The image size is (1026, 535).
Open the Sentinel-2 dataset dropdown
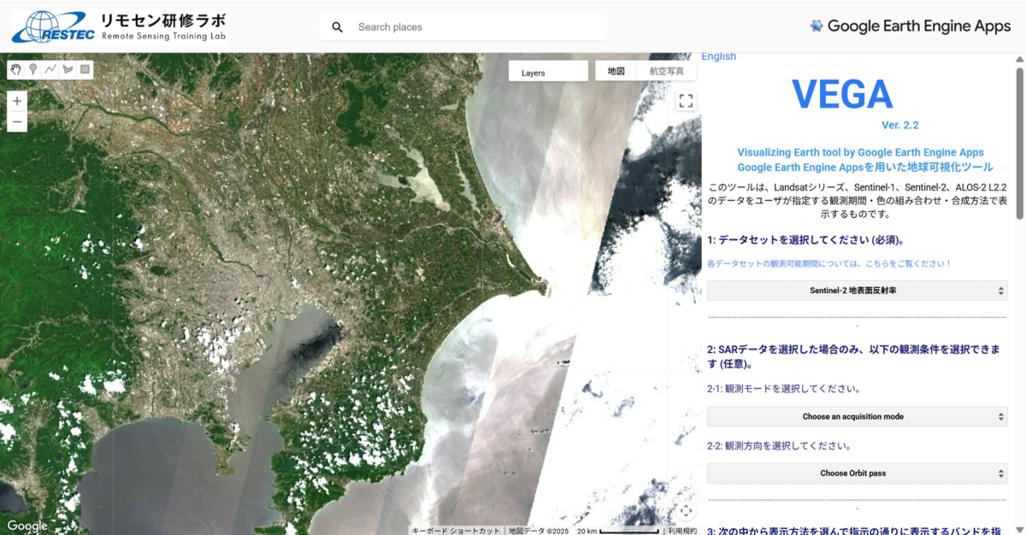(857, 291)
